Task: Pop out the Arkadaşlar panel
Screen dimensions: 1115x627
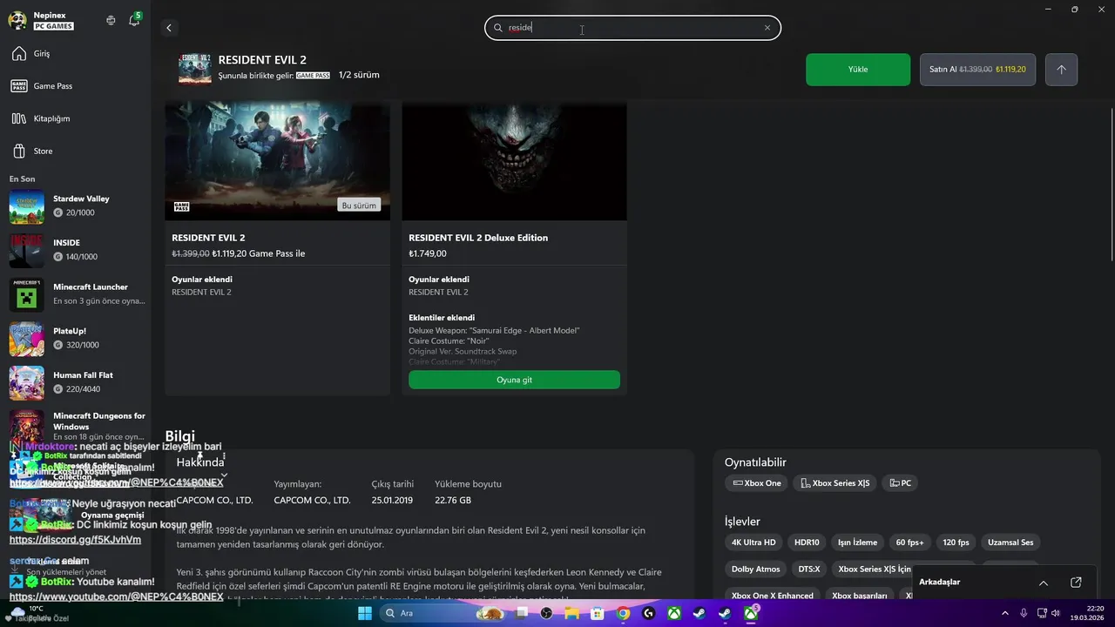Action: click(x=1076, y=583)
